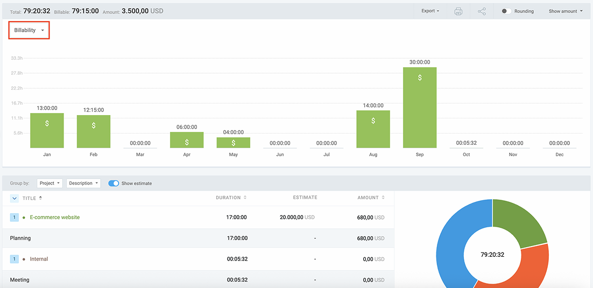Open the Billability dropdown
The height and width of the screenshot is (288, 593).
pyautogui.click(x=29, y=30)
